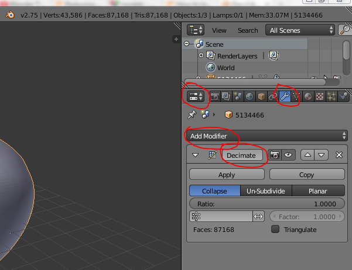Move the Decimate modifier up

pyautogui.click(x=307, y=155)
